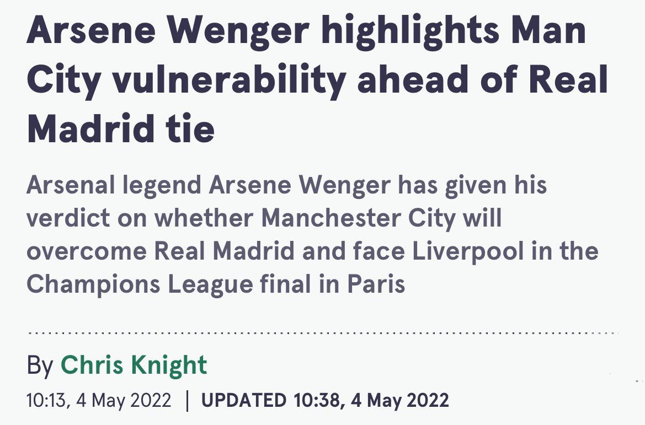
Task: Click the UPDATED 10:38 timestamp
Action: [x=325, y=400]
